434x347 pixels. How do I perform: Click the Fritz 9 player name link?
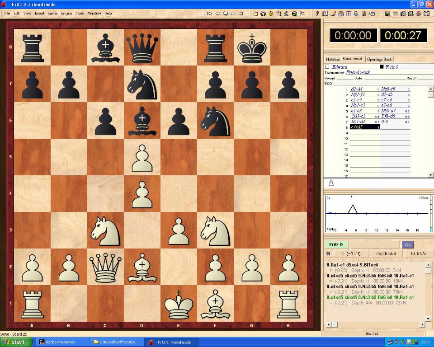(x=392, y=67)
